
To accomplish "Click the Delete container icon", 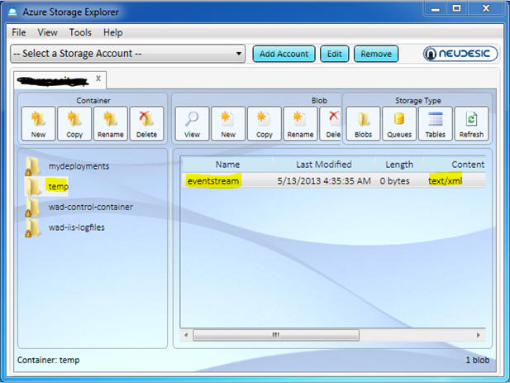I will tap(146, 123).
